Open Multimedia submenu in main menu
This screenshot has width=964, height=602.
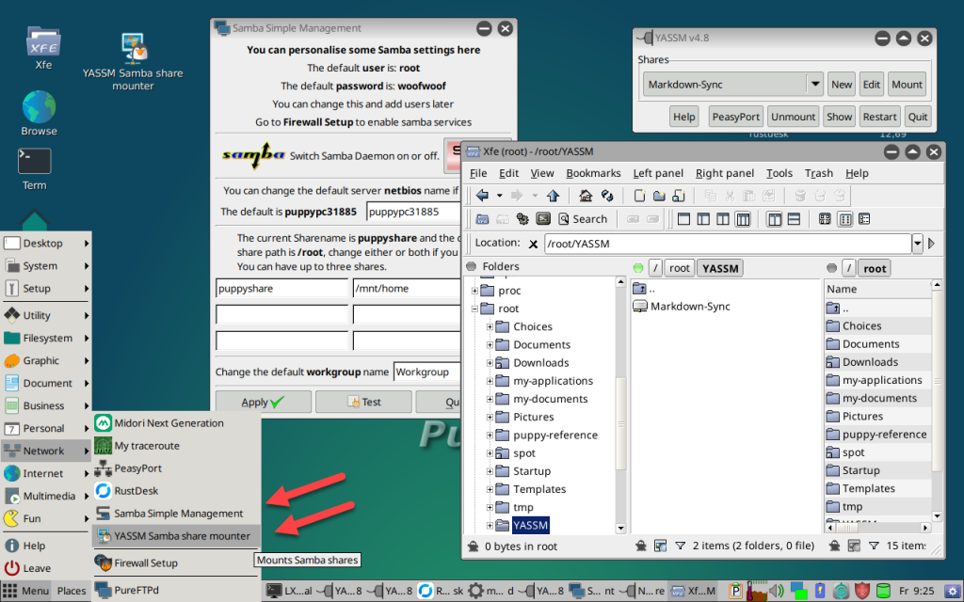(x=46, y=496)
